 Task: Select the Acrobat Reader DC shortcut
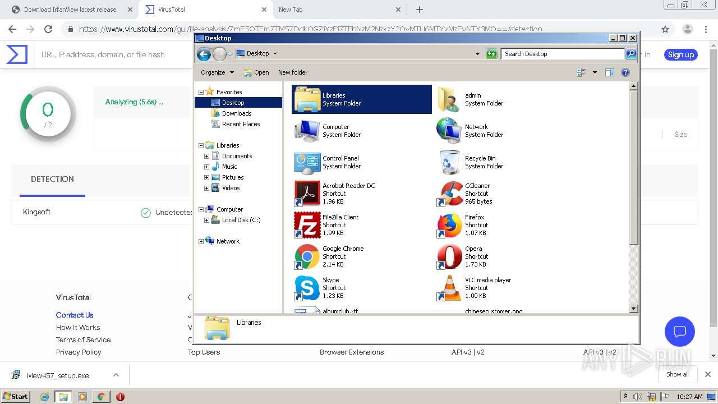point(307,194)
